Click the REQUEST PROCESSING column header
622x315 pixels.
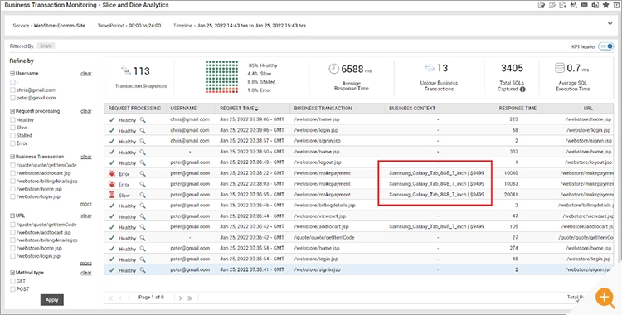pos(135,109)
